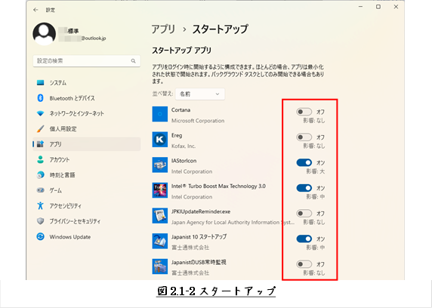
Task: Select ネットワークとインターネット category
Action: [x=87, y=113]
